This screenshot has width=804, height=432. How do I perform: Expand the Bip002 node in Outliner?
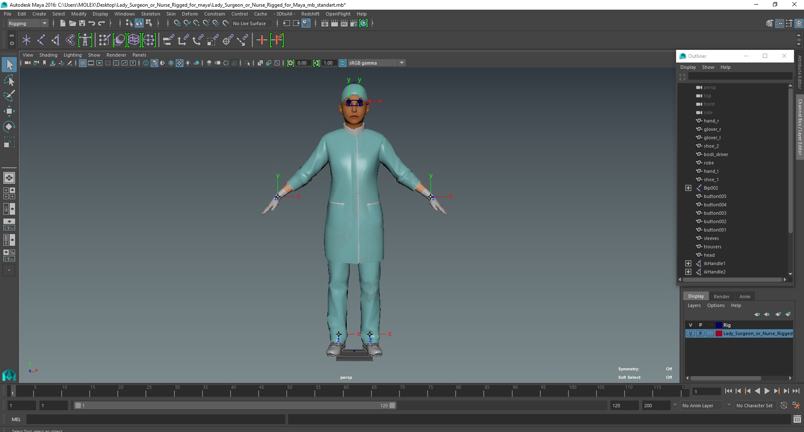pyautogui.click(x=688, y=188)
